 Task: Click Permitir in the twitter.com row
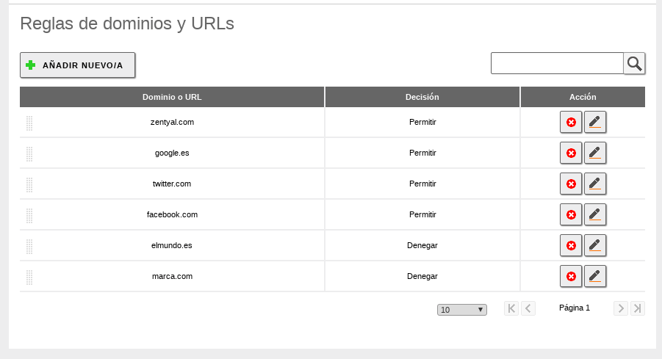[x=422, y=184]
